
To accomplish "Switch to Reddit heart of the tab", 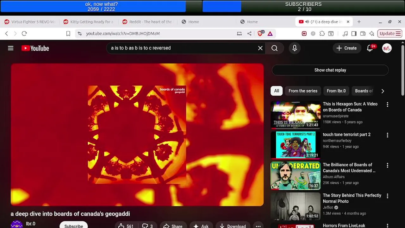I will tap(147, 22).
